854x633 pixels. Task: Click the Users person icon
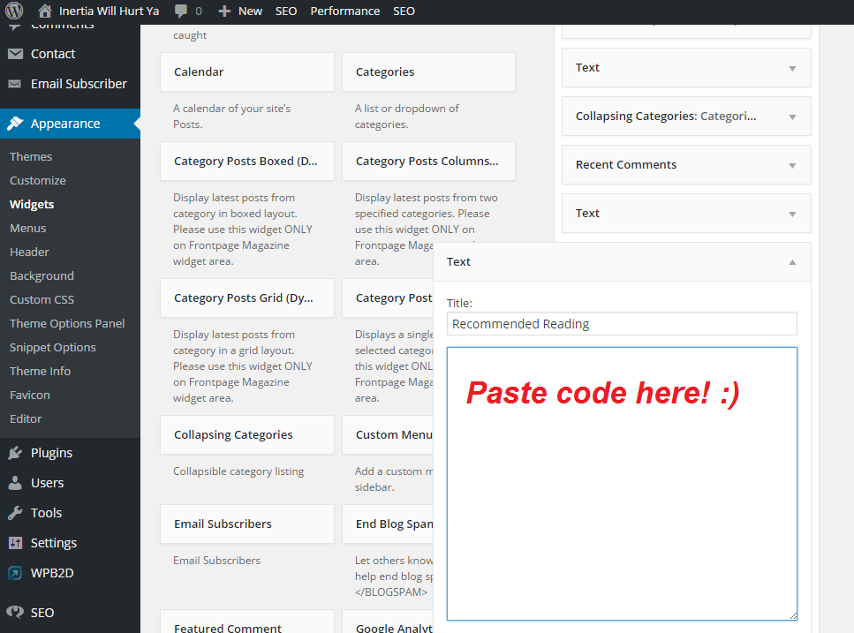tap(15, 482)
